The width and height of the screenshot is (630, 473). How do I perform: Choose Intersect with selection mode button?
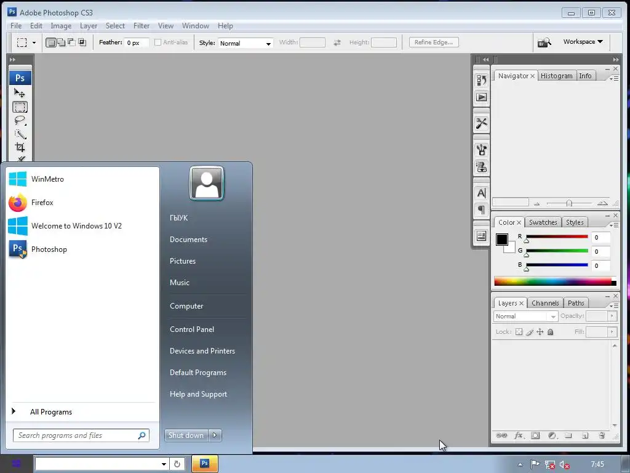point(82,42)
